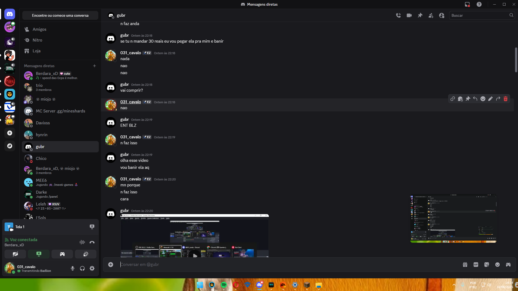Open the Loja shop page

tap(60, 51)
